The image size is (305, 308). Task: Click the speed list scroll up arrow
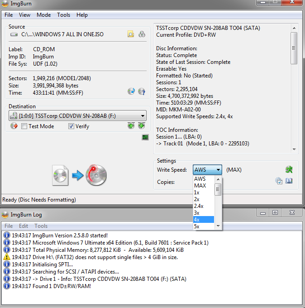tap(218, 179)
